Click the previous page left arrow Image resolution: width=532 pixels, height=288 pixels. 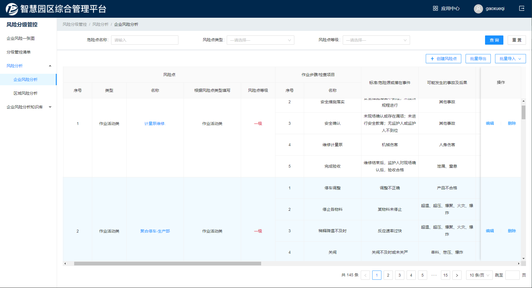coord(365,275)
